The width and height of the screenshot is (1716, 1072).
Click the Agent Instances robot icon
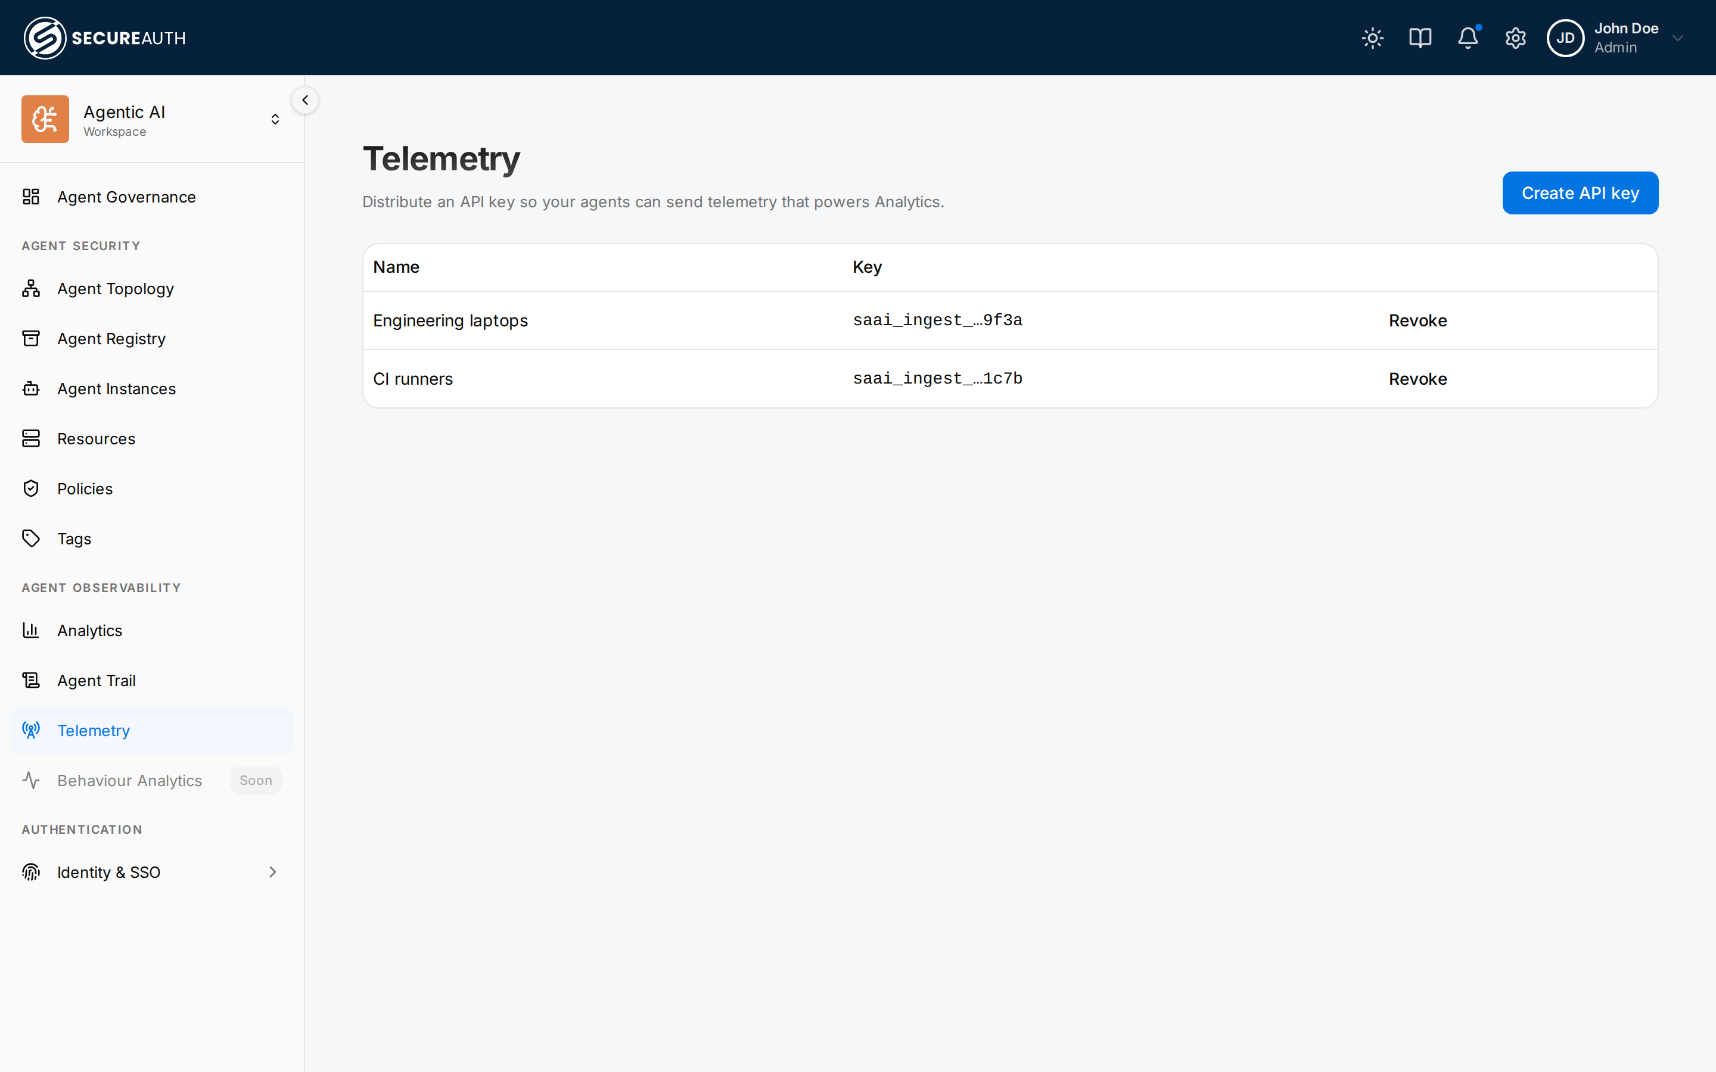point(30,388)
